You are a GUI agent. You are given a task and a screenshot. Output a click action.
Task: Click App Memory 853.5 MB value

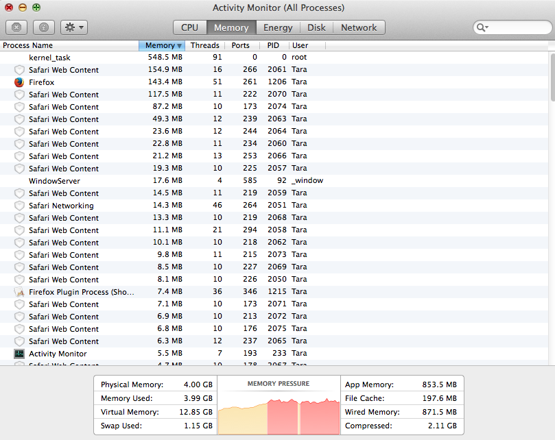[x=439, y=384]
